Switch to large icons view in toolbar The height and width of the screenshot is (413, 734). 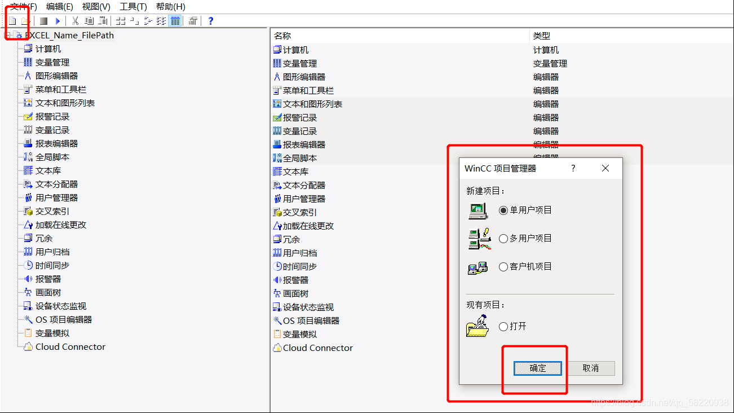pos(120,21)
